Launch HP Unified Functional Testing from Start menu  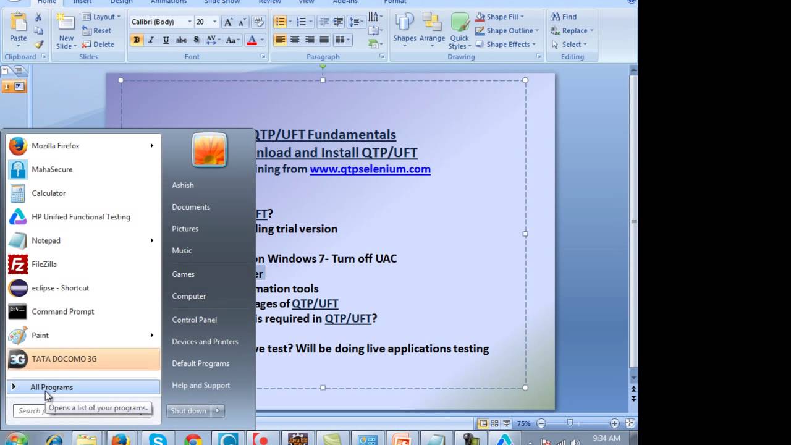[83, 217]
